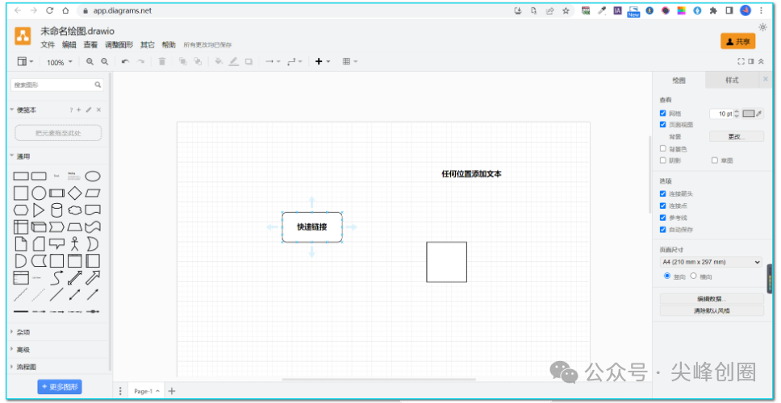This screenshot has height=403, width=781.
Task: Click the 清除默认风格 button
Action: 712,311
